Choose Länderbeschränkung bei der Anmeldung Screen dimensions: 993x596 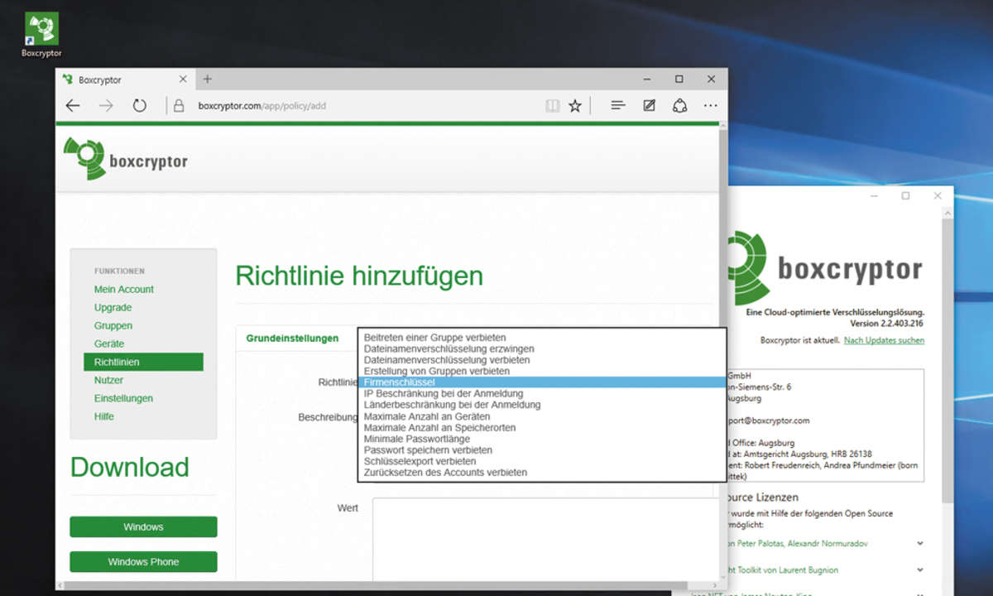(x=542, y=405)
